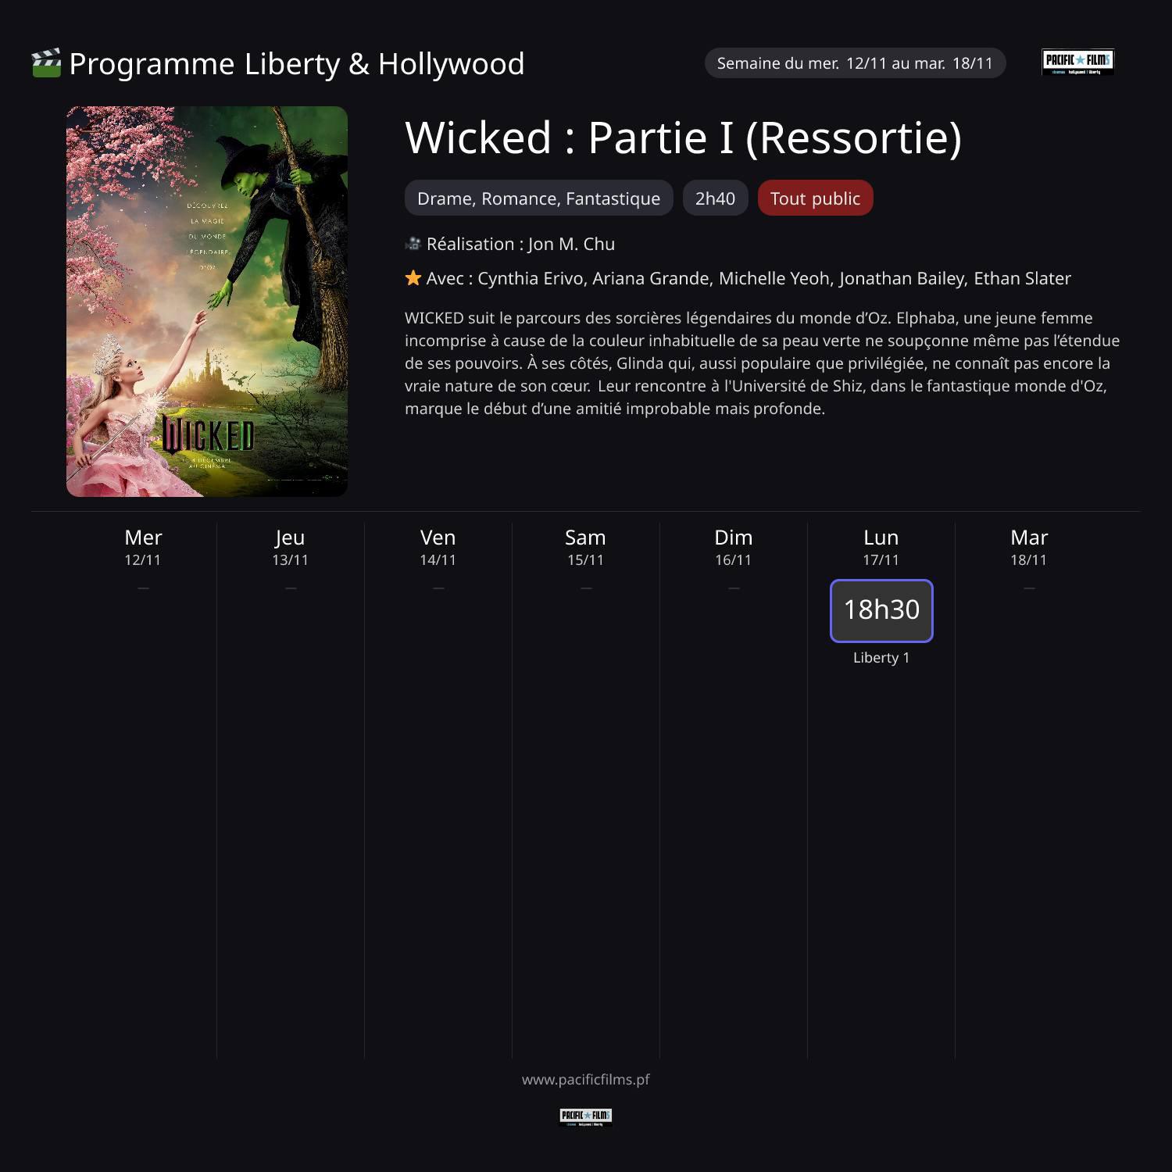Open the www.pacificfilms.pf link
Viewport: 1172px width, 1172px height.
586,1079
